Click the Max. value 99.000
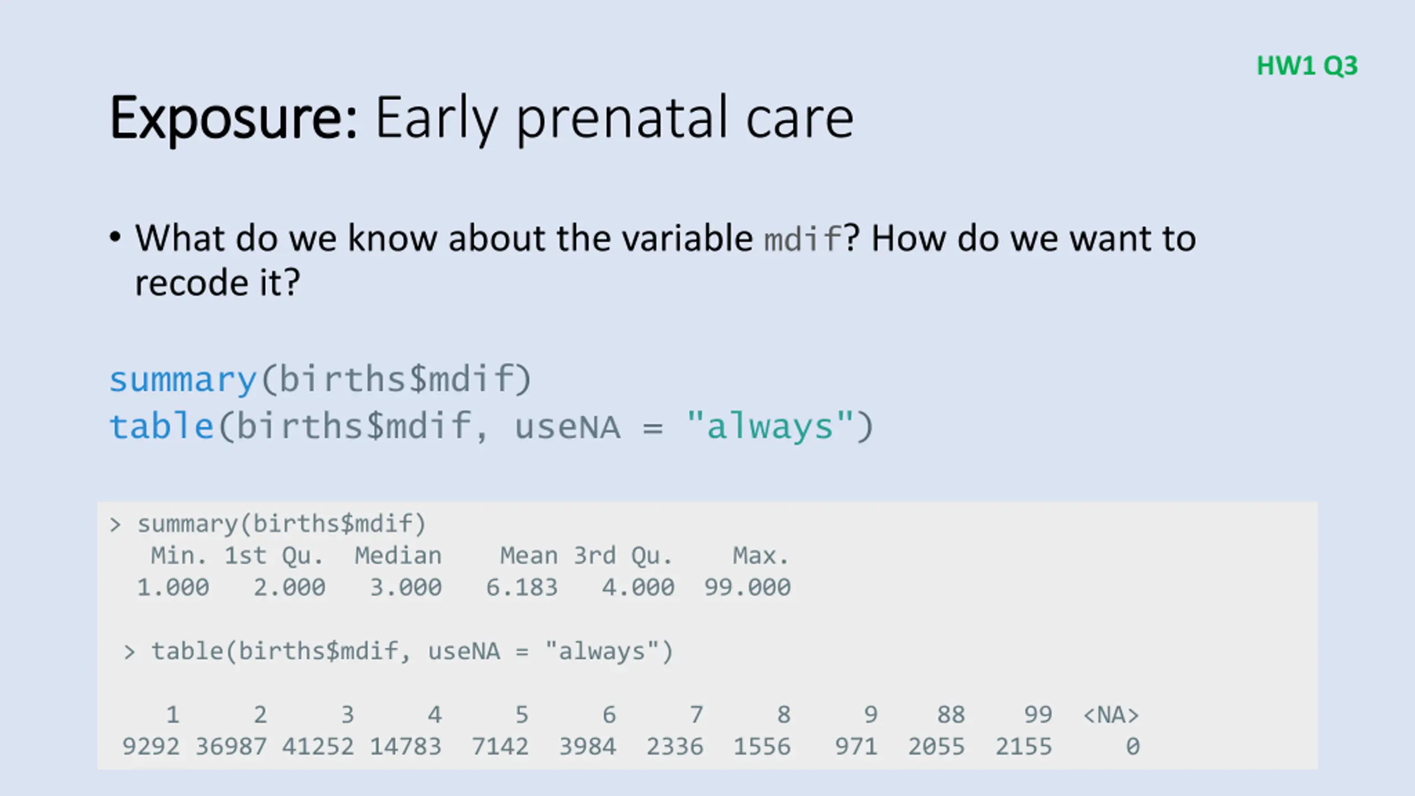The height and width of the screenshot is (796, 1415). 747,587
